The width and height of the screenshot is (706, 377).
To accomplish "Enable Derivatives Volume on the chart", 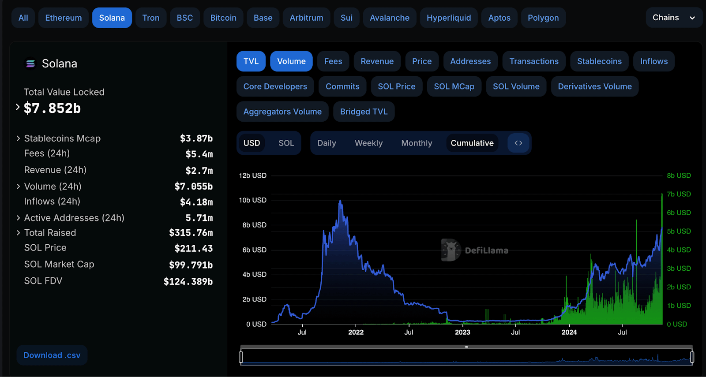I will click(594, 86).
